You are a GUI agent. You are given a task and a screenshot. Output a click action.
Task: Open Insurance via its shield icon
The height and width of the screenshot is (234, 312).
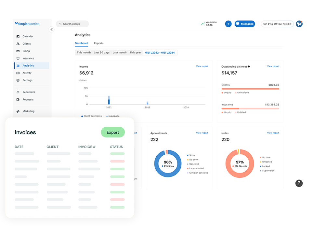(18, 58)
